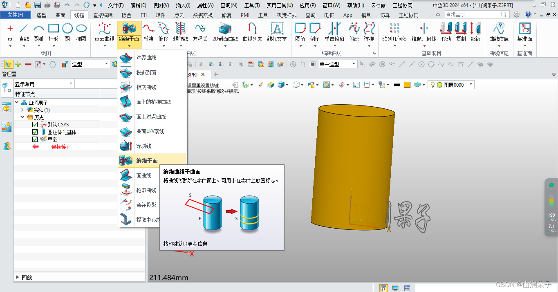Image resolution: width=558 pixels, height=292 pixels.
Task: Click the Save icon in title bar
Action: click(x=38, y=5)
